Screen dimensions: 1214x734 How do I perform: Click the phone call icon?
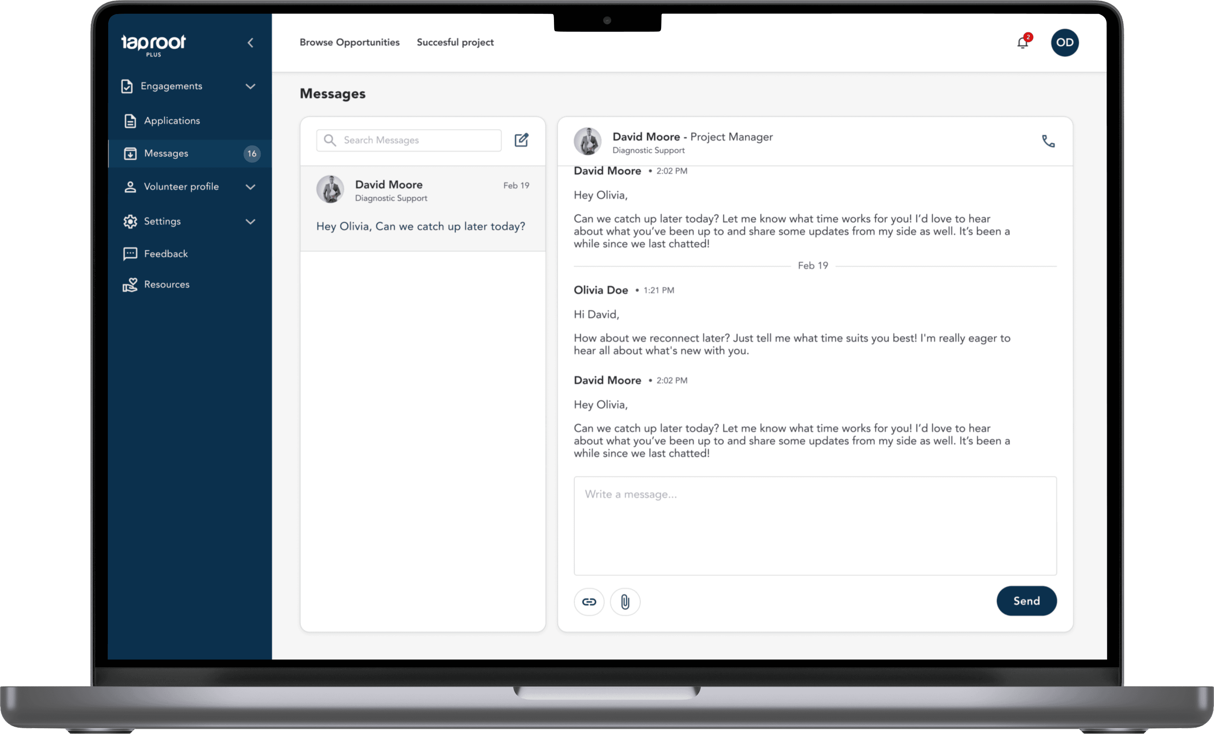click(x=1048, y=142)
